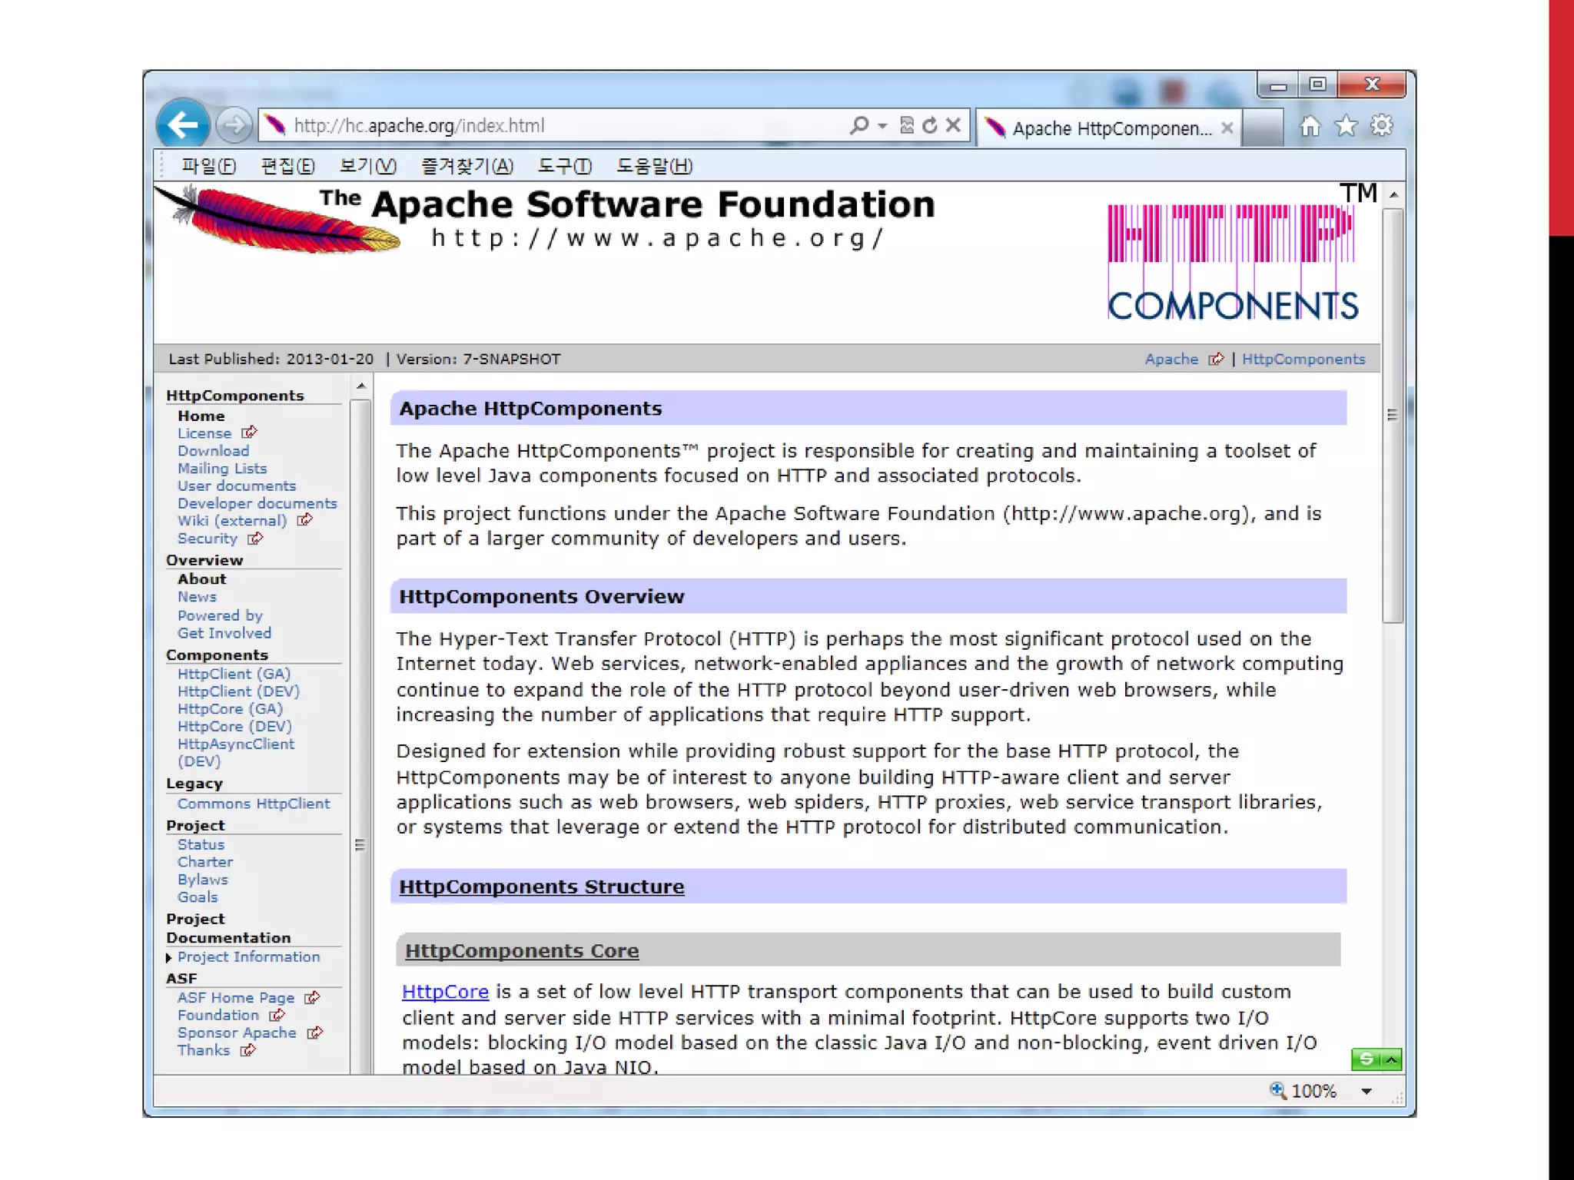The image size is (1574, 1180).
Task: Open the Home page icon
Action: [x=1310, y=126]
